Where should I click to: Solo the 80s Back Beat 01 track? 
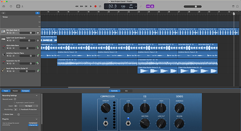point(10,33)
